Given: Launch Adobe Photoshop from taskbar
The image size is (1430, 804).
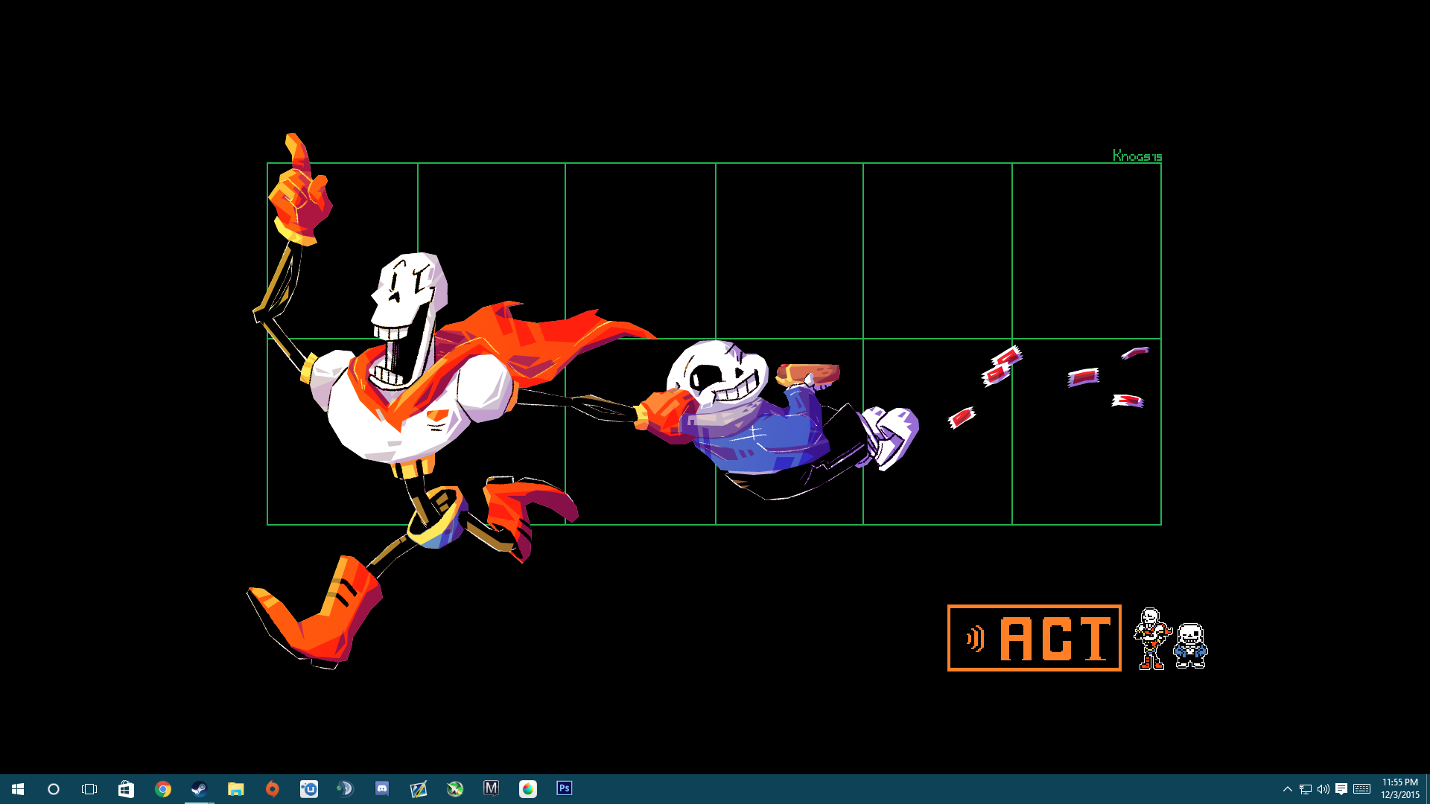Looking at the screenshot, I should 564,789.
